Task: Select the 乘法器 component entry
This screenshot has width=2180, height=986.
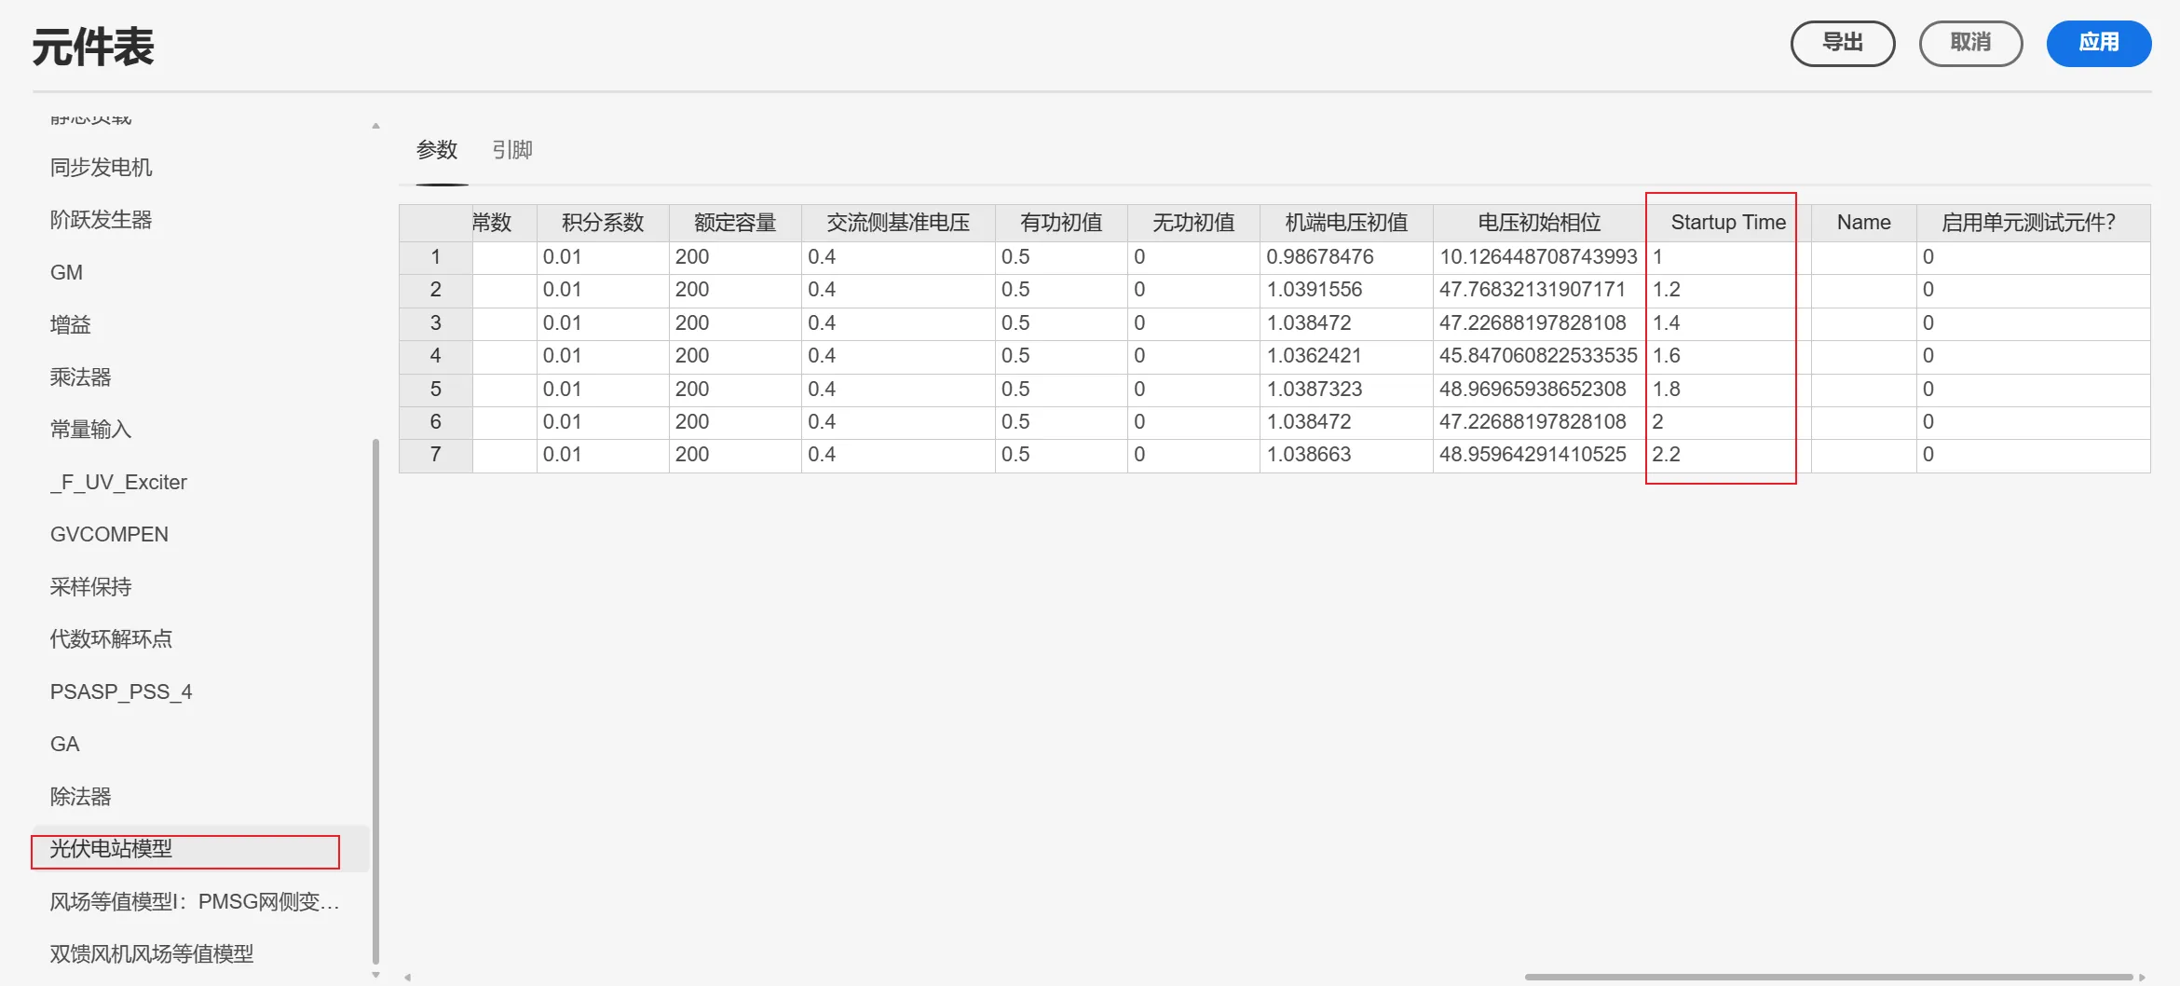Action: point(80,377)
